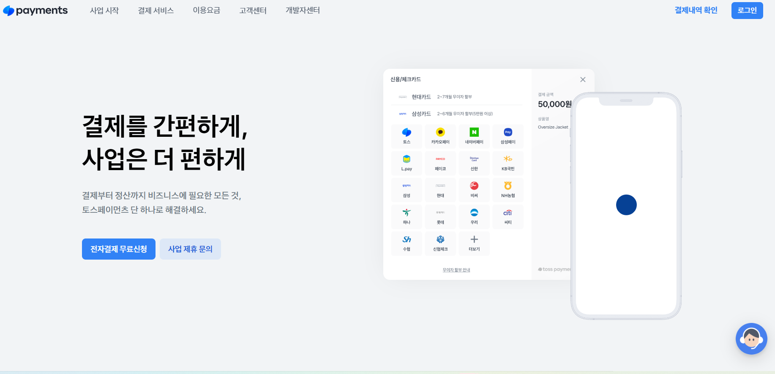The width and height of the screenshot is (775, 374).
Task: Select the 롯데 card tile
Action: click(x=440, y=217)
